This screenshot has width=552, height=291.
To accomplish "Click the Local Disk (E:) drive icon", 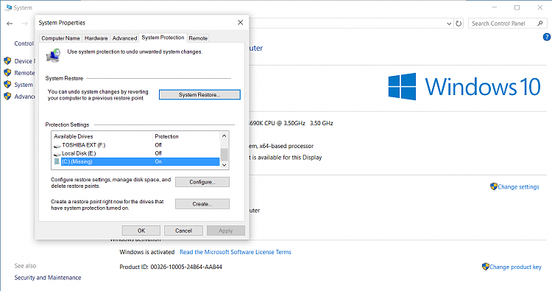I will pos(57,154).
